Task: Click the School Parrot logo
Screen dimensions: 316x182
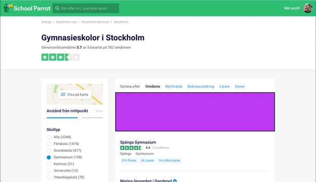Action: tap(27, 8)
